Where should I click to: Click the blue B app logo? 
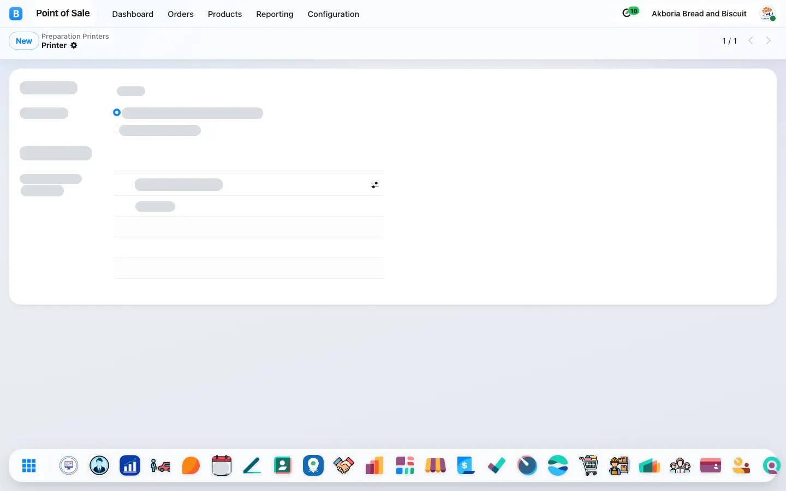point(16,14)
